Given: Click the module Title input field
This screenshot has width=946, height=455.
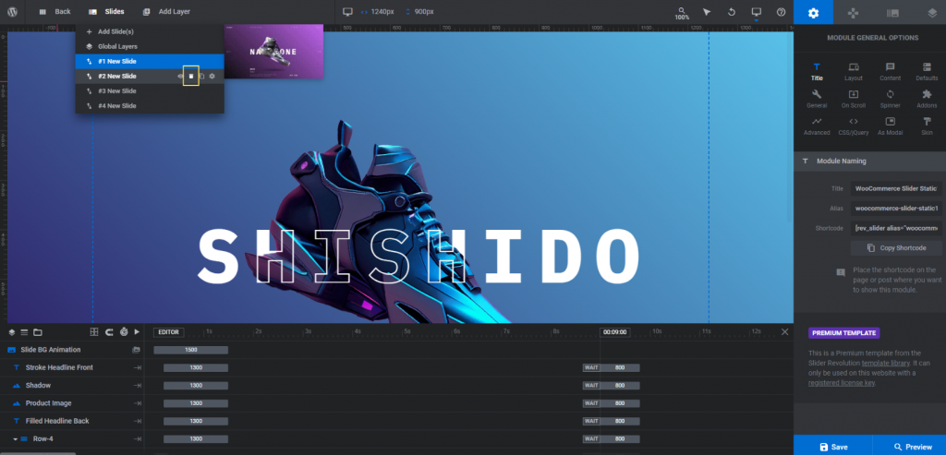Looking at the screenshot, I should pos(896,188).
